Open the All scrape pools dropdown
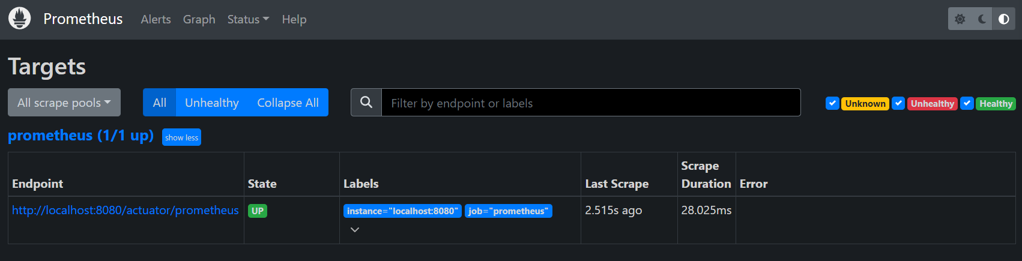Viewport: 1022px width, 261px height. pos(64,103)
